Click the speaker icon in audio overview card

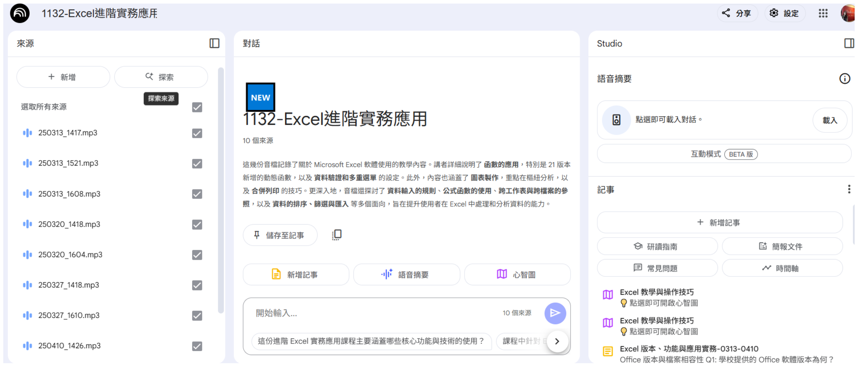coord(616,120)
